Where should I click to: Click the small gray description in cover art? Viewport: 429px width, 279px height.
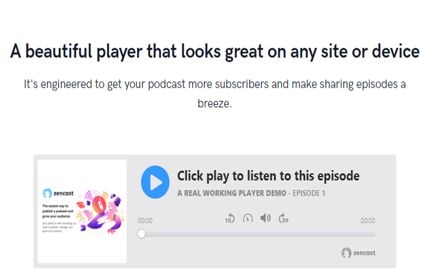tap(59, 227)
